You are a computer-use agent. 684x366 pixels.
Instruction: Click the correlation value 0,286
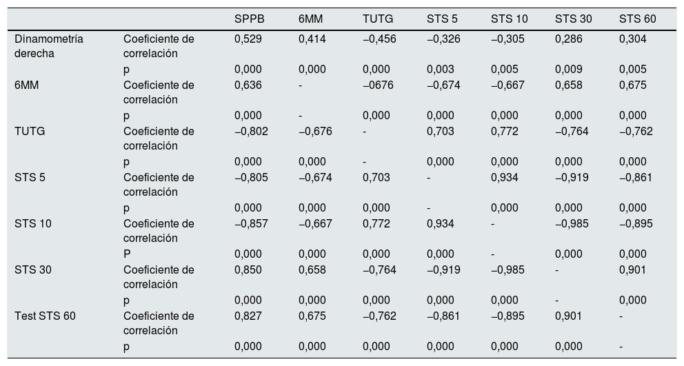click(x=569, y=39)
